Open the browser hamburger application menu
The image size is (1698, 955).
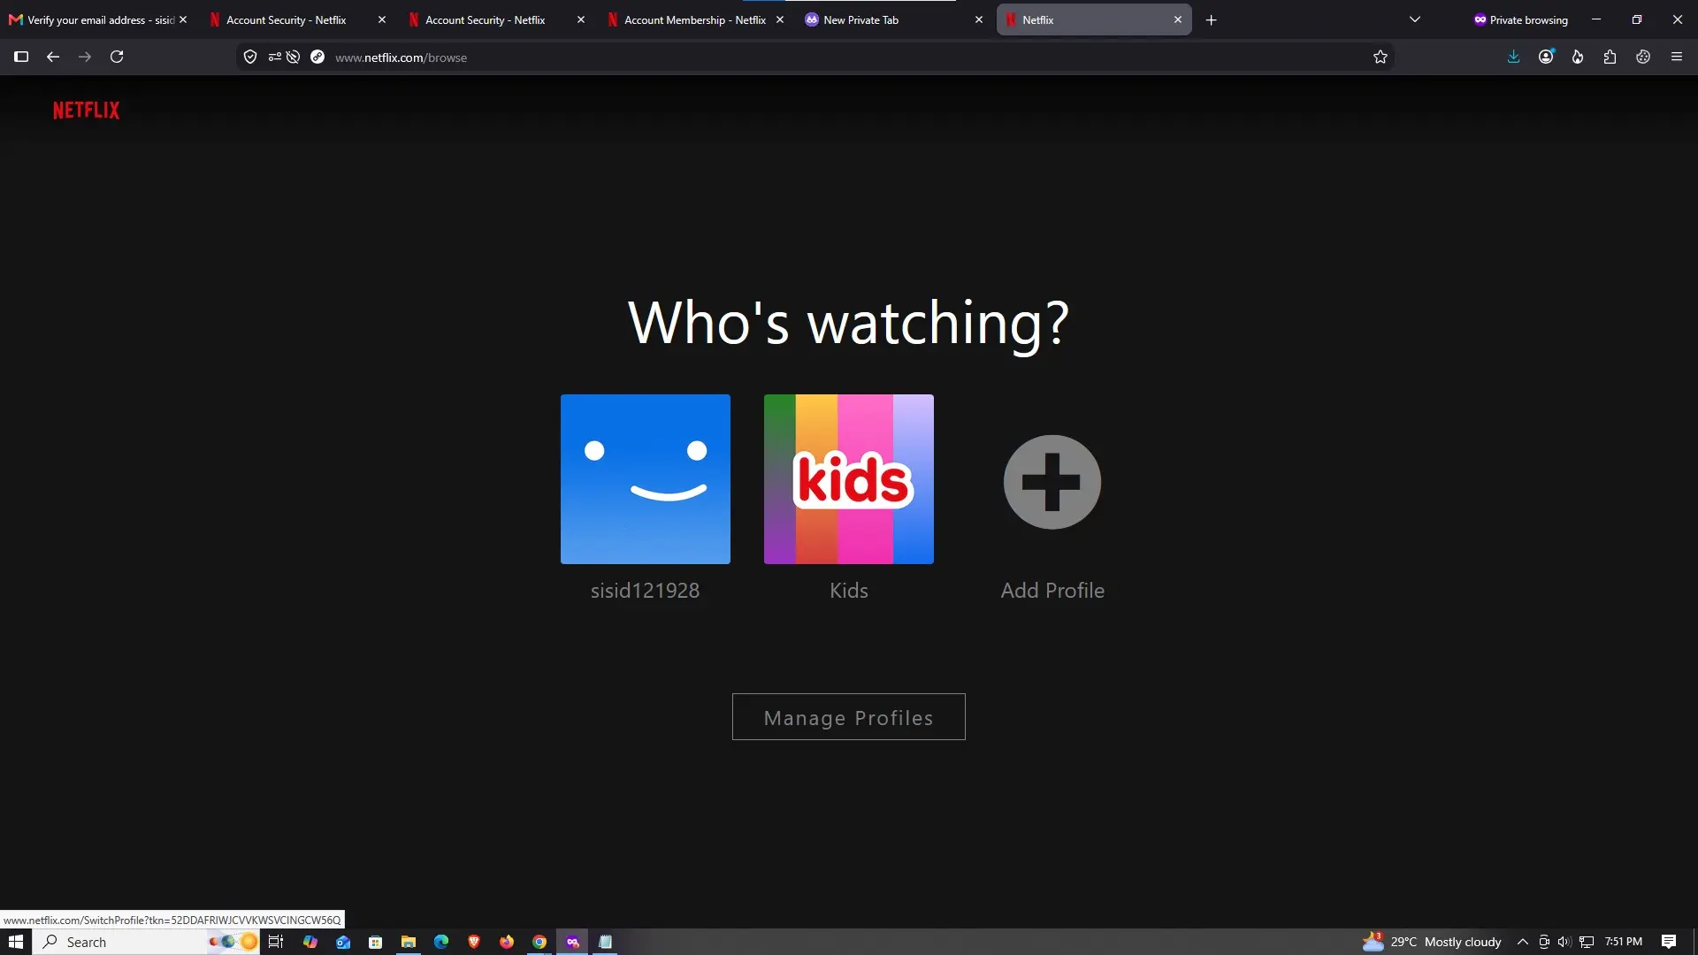click(x=1677, y=57)
